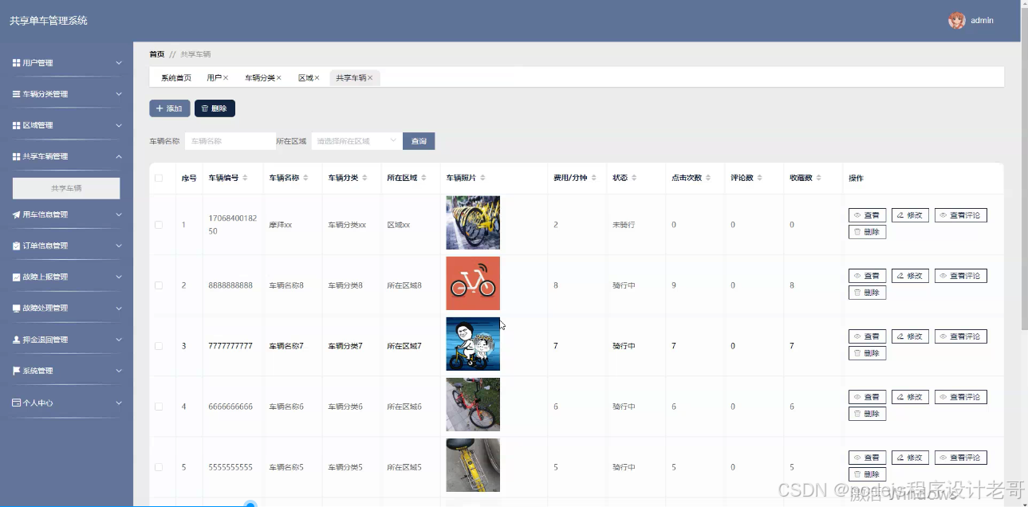Viewport: 1028px width, 507px height.
Task: Expand the 系统管理 menu chevron
Action: pos(119,371)
